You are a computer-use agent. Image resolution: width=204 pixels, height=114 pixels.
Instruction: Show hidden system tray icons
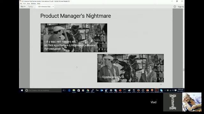coord(165,90)
